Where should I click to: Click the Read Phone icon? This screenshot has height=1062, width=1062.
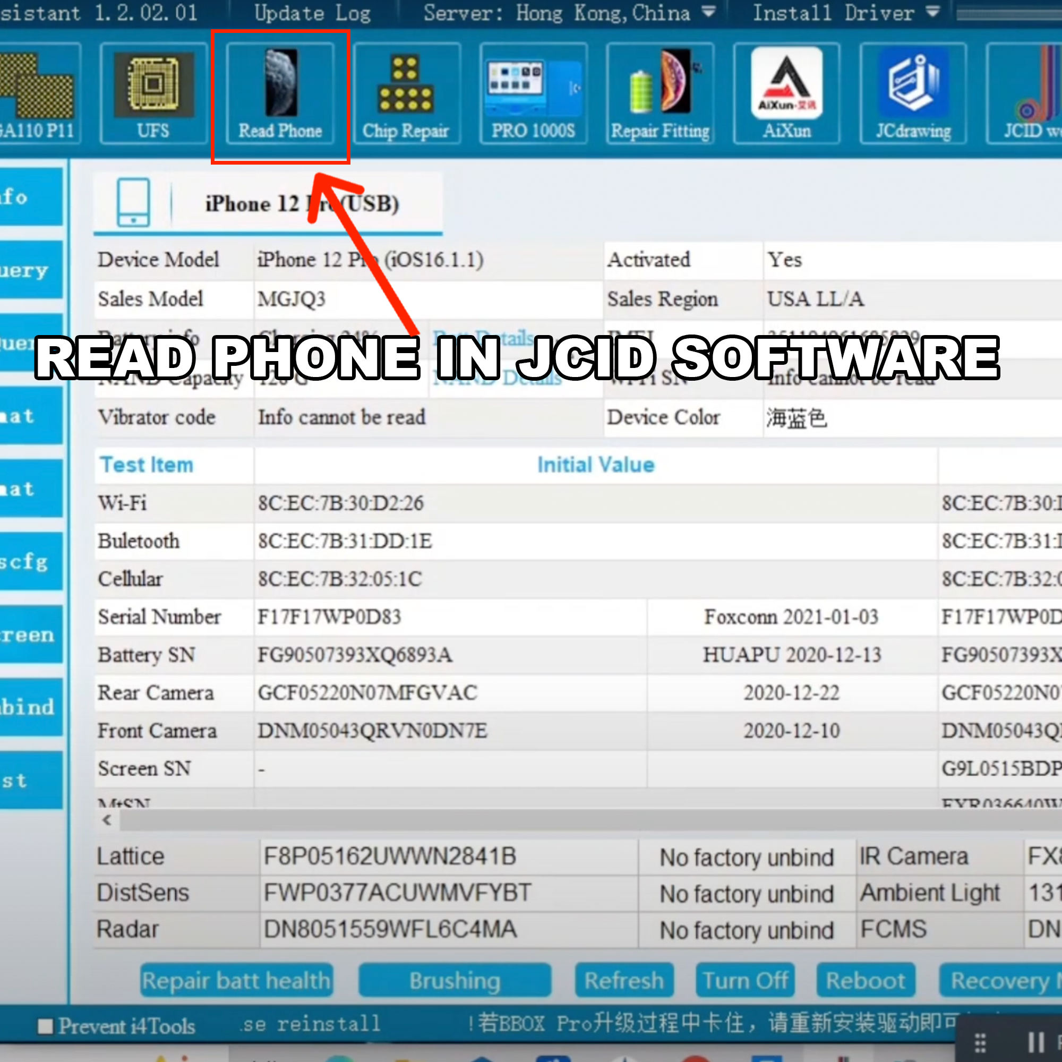coord(280,93)
